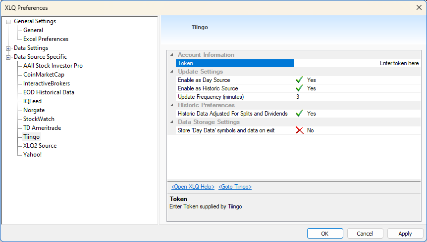Select the highlighted Token property row

(235, 63)
